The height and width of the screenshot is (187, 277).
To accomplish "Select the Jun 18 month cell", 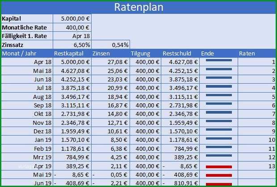I will (27, 79).
